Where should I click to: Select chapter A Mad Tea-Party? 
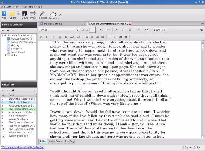pos(19,119)
